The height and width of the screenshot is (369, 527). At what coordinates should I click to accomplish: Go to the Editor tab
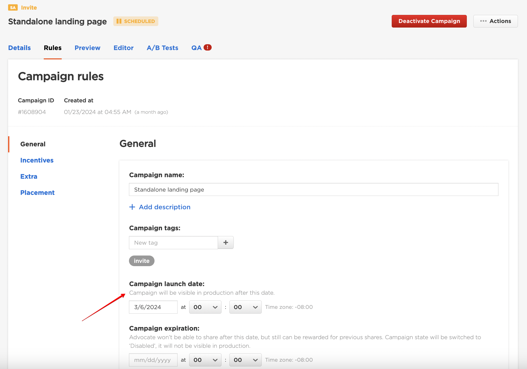pyautogui.click(x=123, y=48)
